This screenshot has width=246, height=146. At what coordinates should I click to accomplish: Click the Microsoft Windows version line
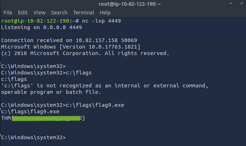[x=71, y=47]
